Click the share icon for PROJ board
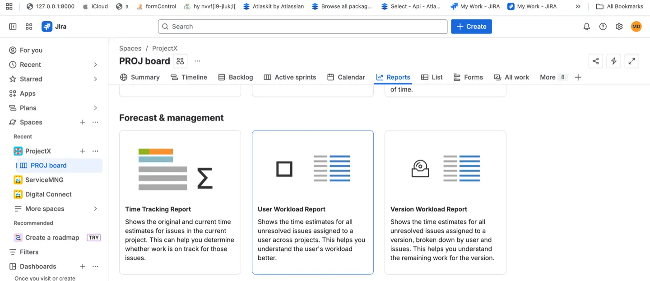 click(595, 61)
